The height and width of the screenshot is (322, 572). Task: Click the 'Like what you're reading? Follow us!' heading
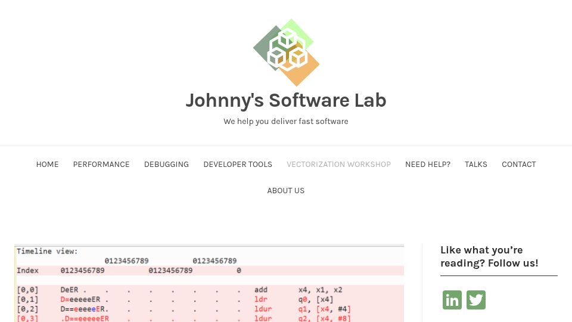(x=489, y=256)
